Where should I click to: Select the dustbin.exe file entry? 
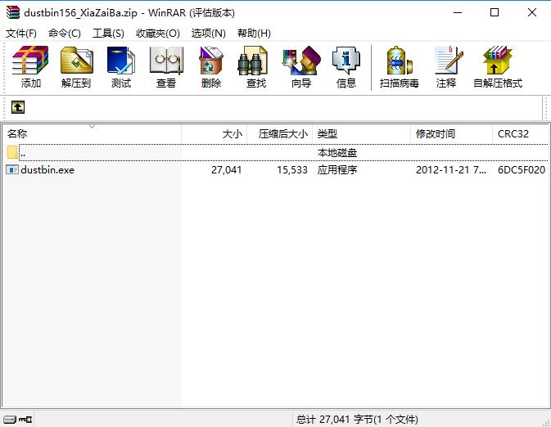(x=47, y=170)
